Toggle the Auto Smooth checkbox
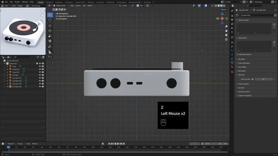This screenshot has width=278, height=156. (x=252, y=79)
